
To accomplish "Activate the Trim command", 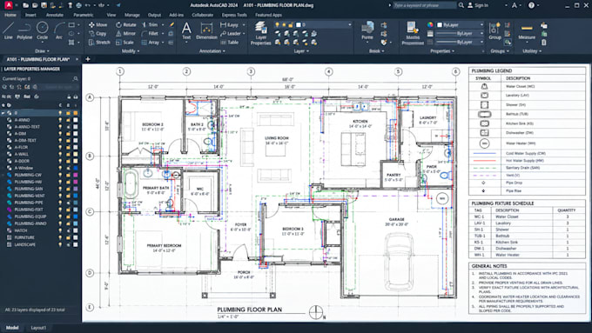I will [x=150, y=25].
